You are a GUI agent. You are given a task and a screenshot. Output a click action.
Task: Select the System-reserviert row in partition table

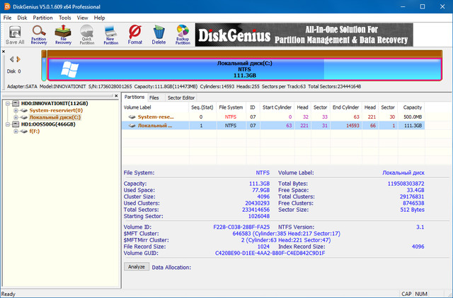(154, 117)
